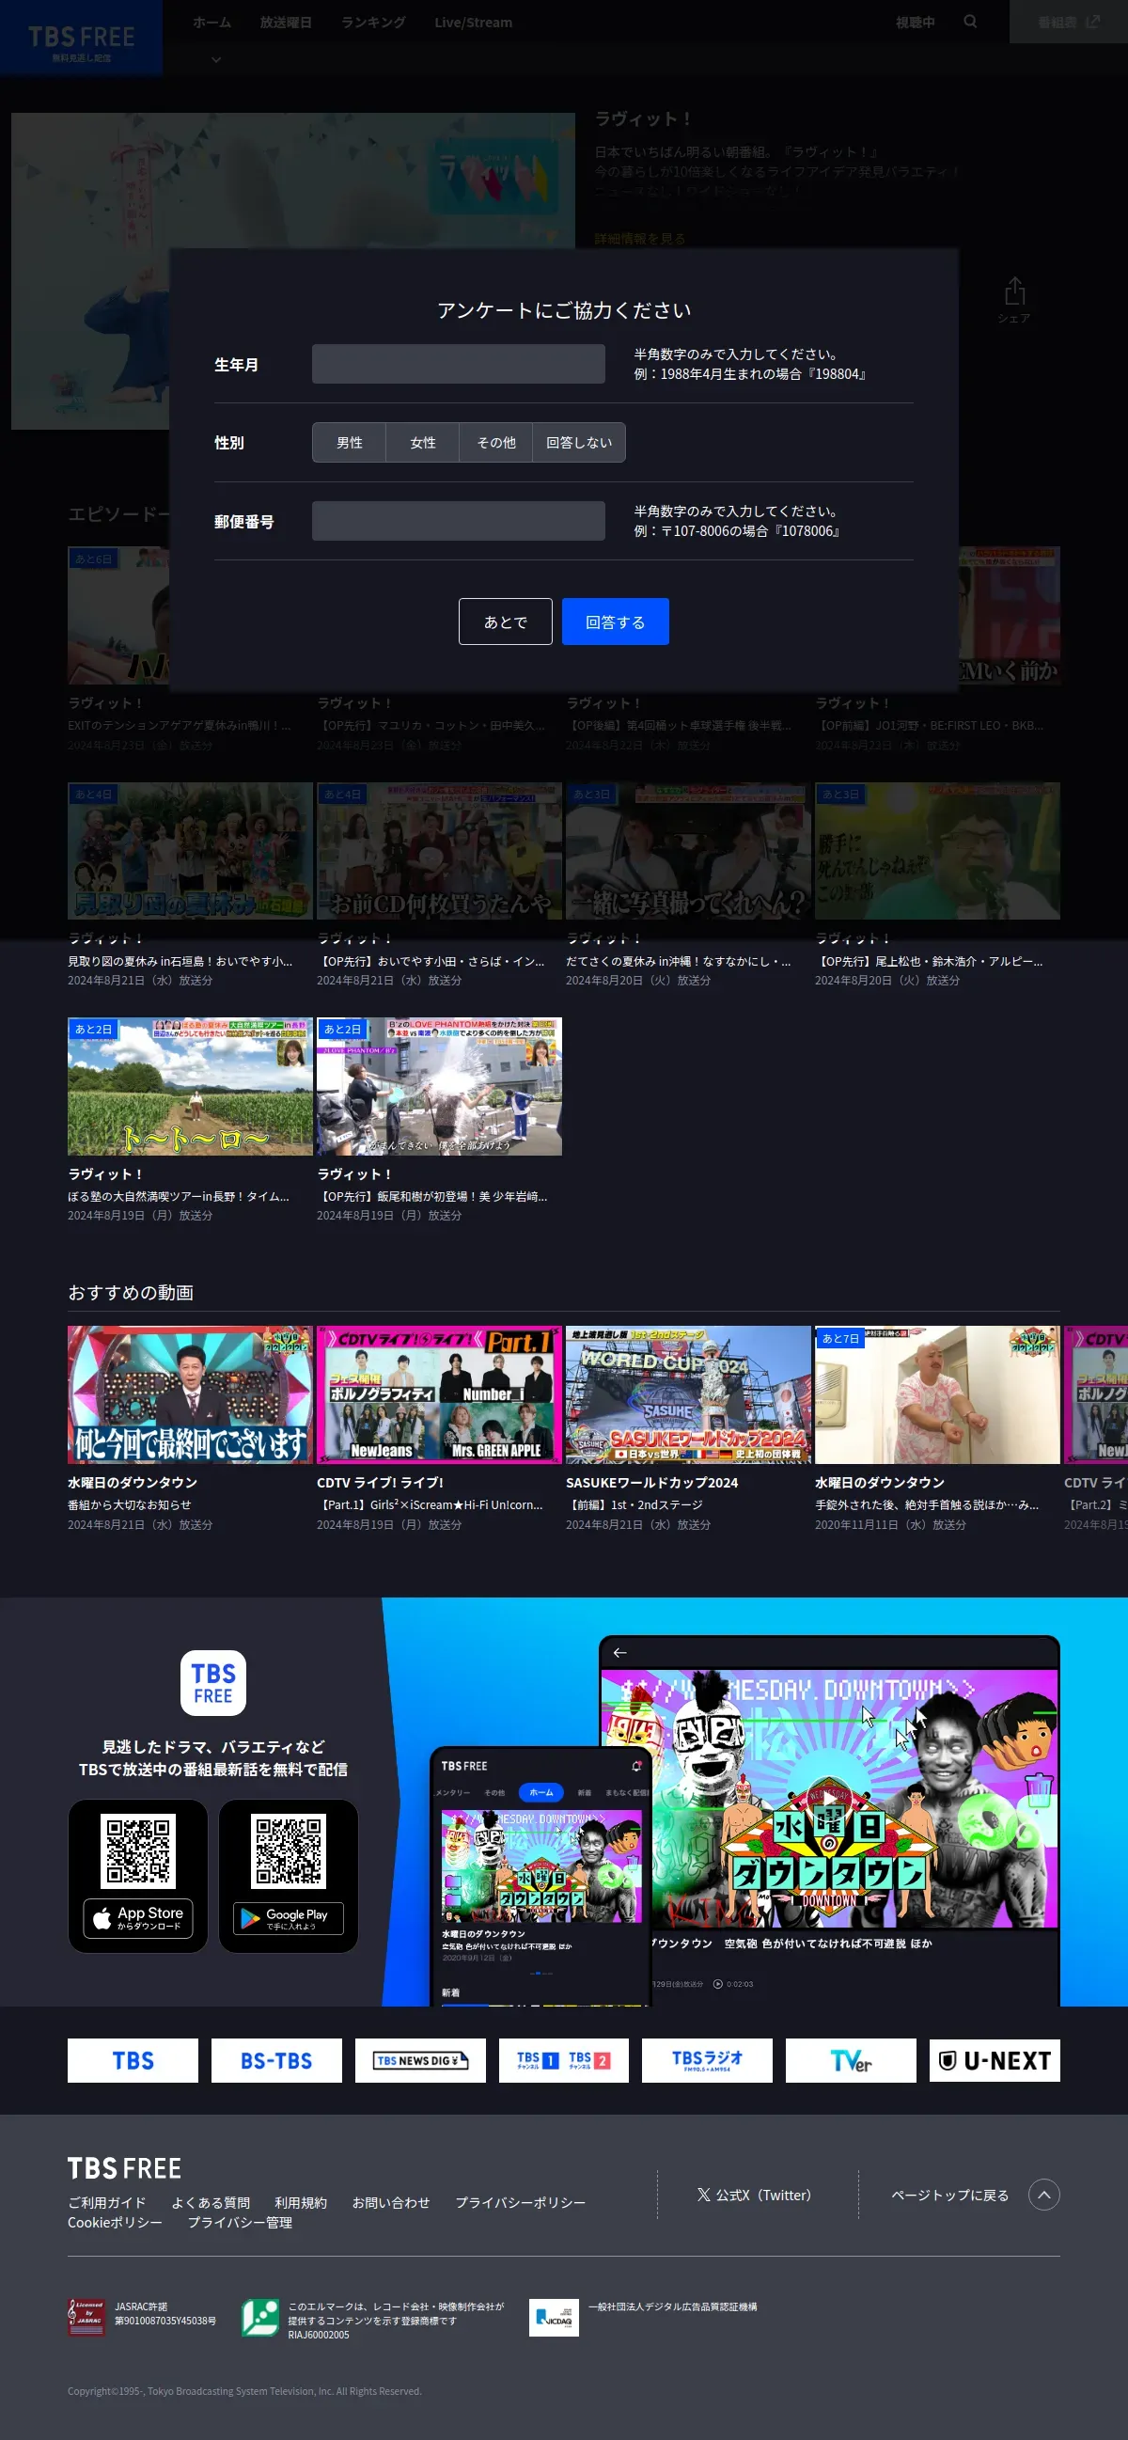1128x2440 pixels.
Task: Click 詳細情報を見る link
Action: [x=639, y=239]
